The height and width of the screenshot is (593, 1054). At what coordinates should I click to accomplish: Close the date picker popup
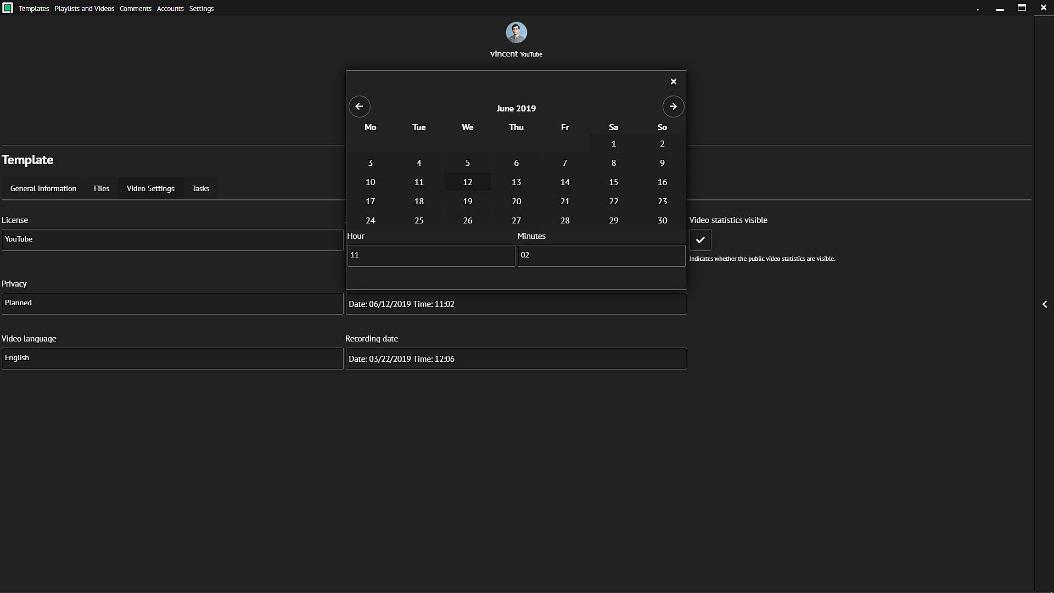tap(674, 82)
